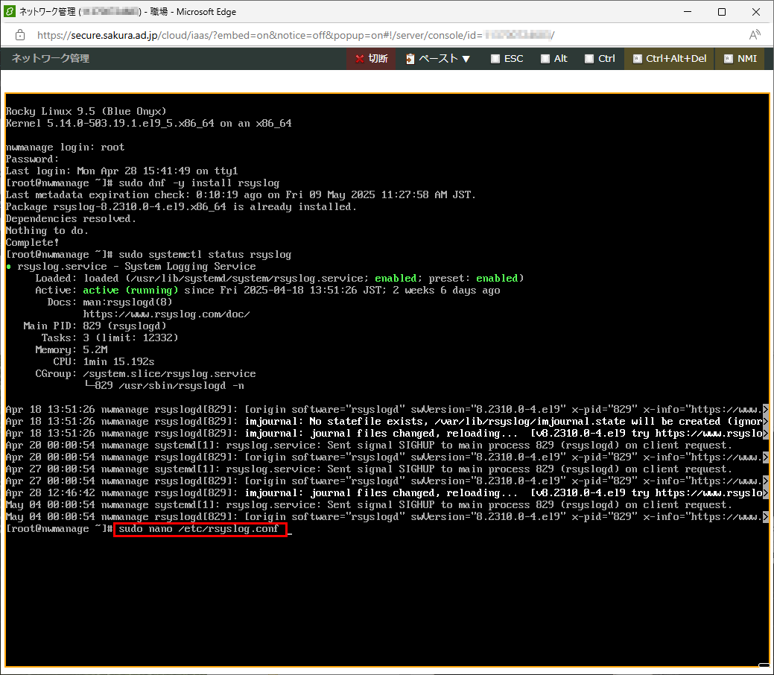
Task: Click the "829 /usr/sbin/rsyslogd -n" process line
Action: click(163, 385)
